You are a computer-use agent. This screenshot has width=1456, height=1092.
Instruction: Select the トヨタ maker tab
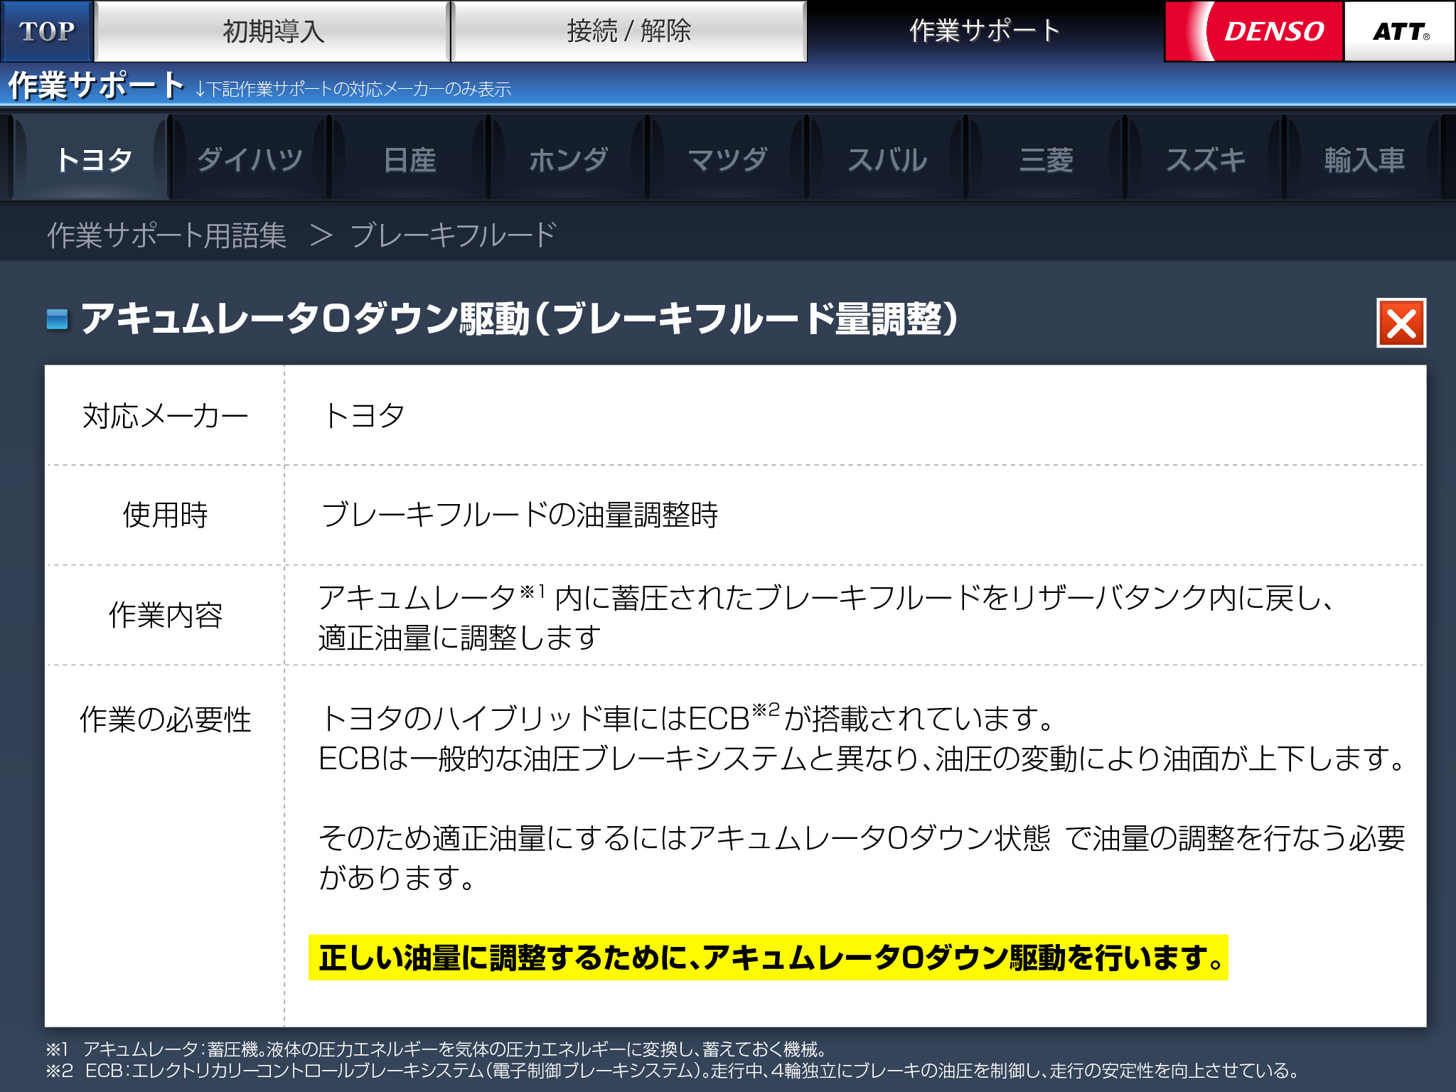[x=94, y=159]
